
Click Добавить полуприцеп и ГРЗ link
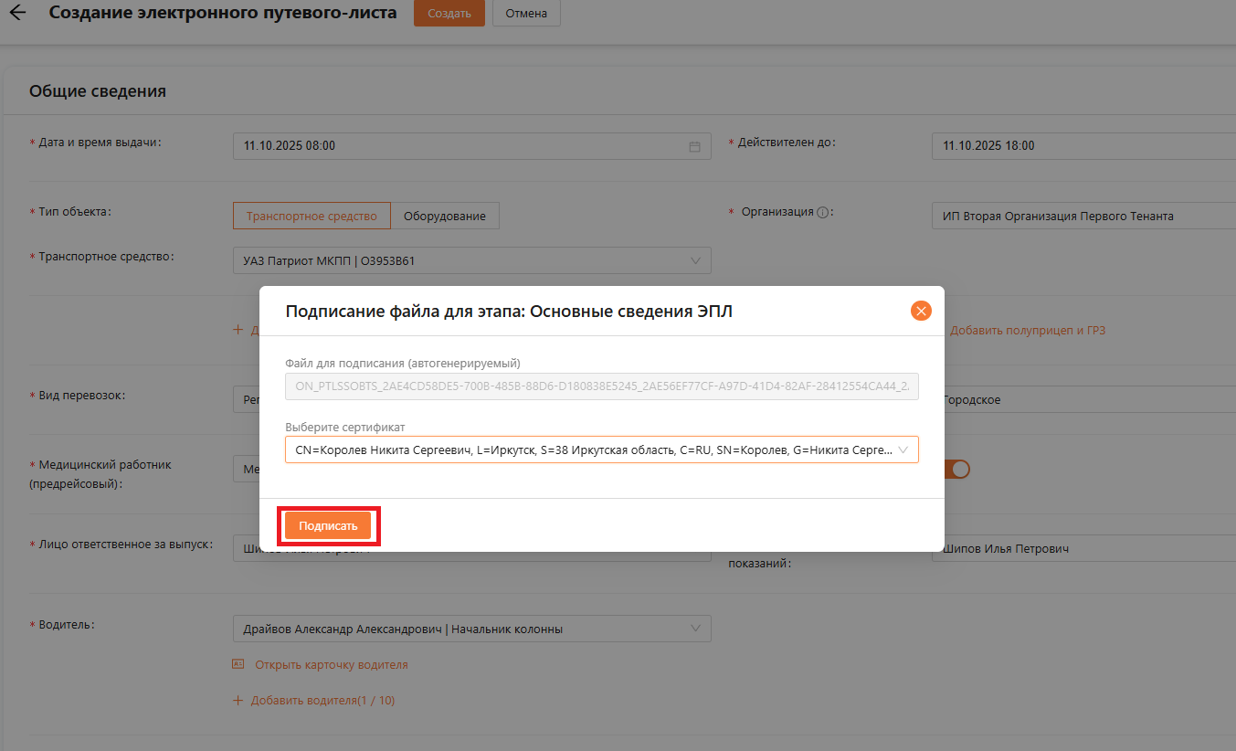[1027, 331]
